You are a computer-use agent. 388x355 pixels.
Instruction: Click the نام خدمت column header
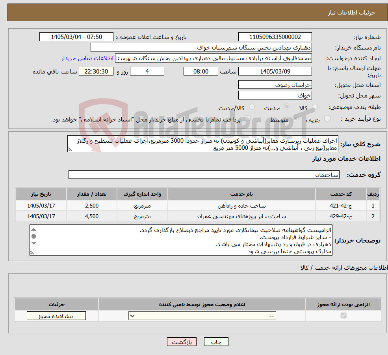241,194
